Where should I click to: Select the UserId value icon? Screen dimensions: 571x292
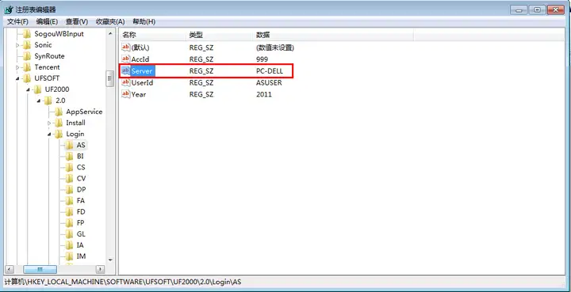(x=125, y=82)
